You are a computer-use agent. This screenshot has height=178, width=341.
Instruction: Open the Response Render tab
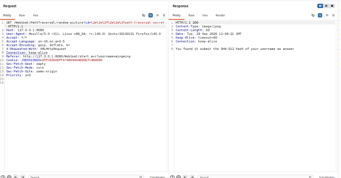click(220, 15)
